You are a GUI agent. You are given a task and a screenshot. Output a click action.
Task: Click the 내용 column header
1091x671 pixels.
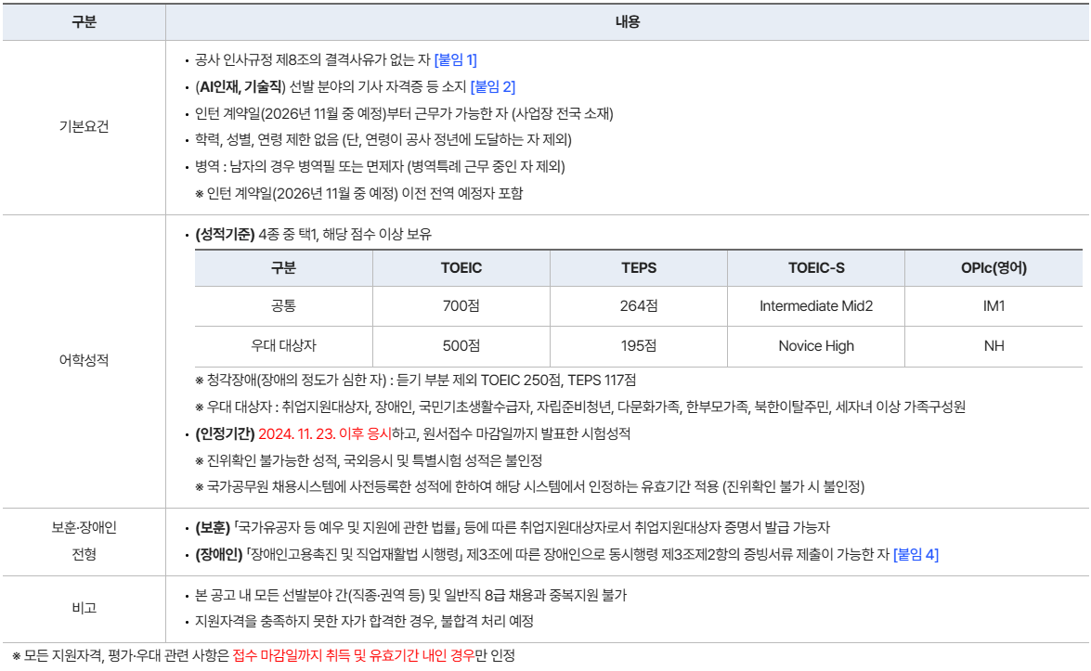[628, 22]
